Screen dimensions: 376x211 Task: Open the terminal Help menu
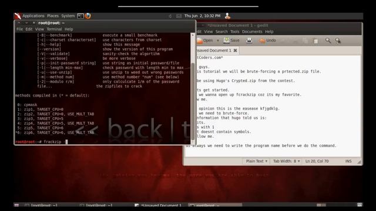(x=69, y=29)
